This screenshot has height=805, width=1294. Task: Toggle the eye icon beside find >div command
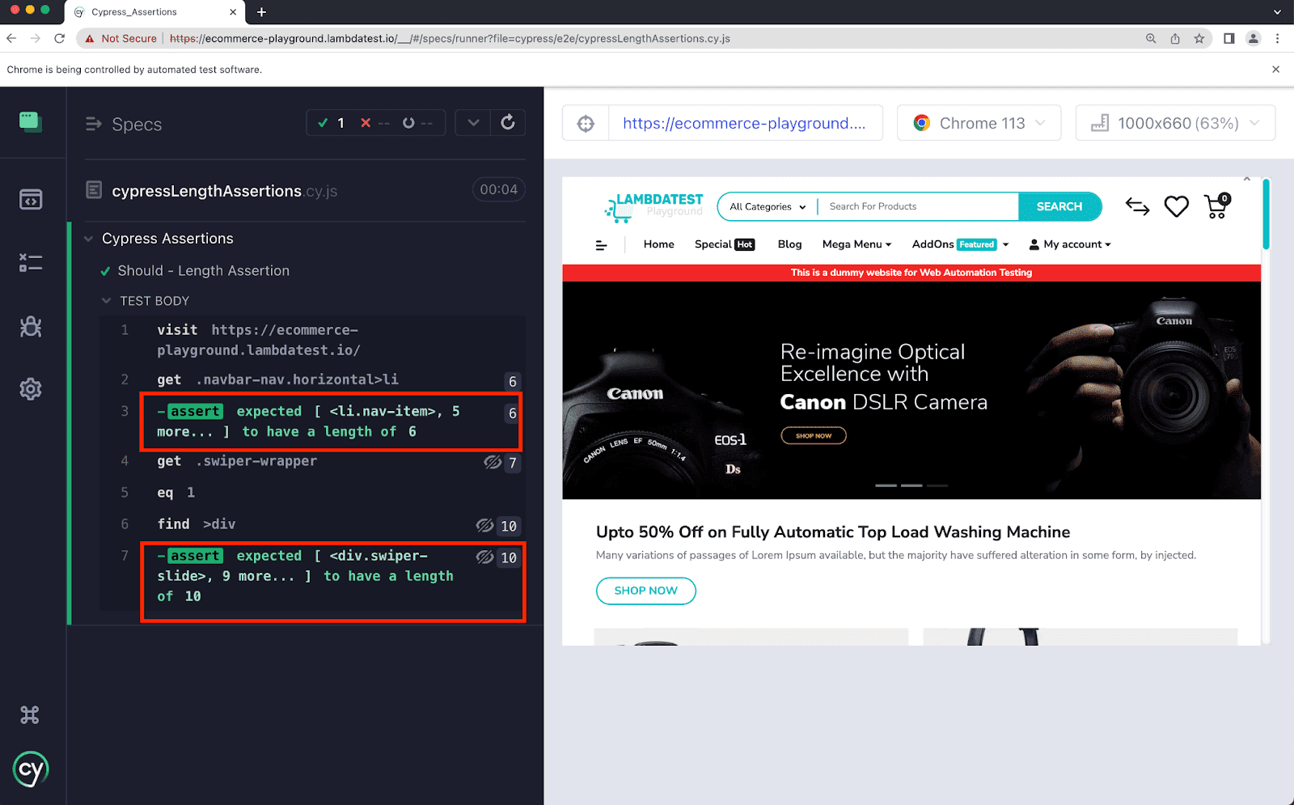pos(485,525)
